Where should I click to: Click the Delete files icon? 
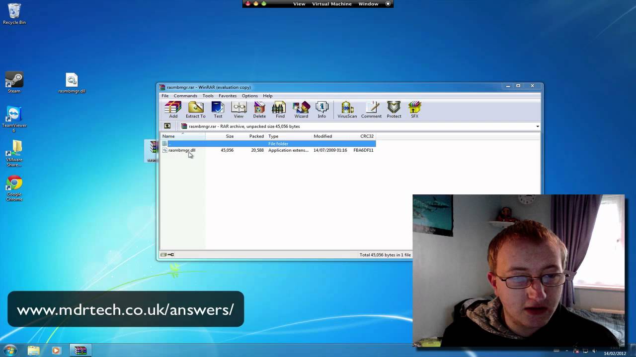(259, 110)
